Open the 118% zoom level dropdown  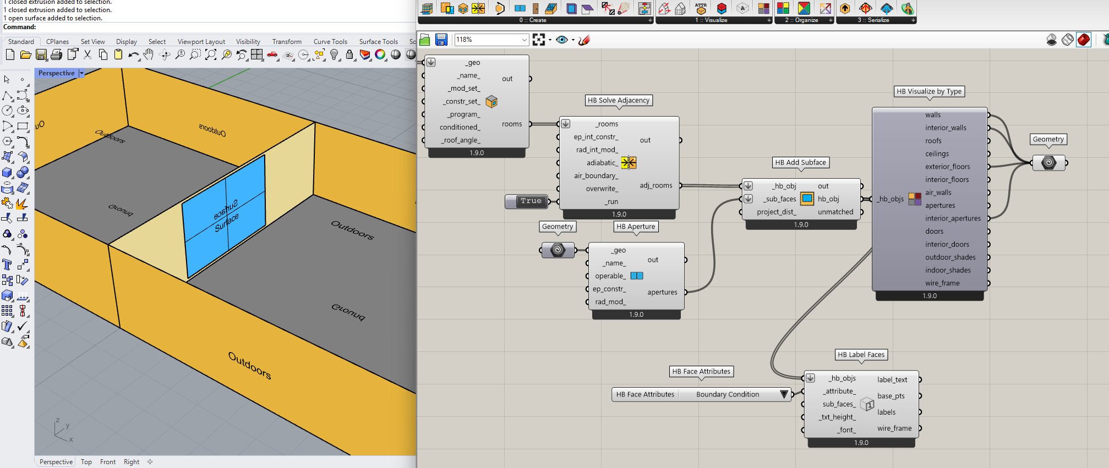pos(524,40)
